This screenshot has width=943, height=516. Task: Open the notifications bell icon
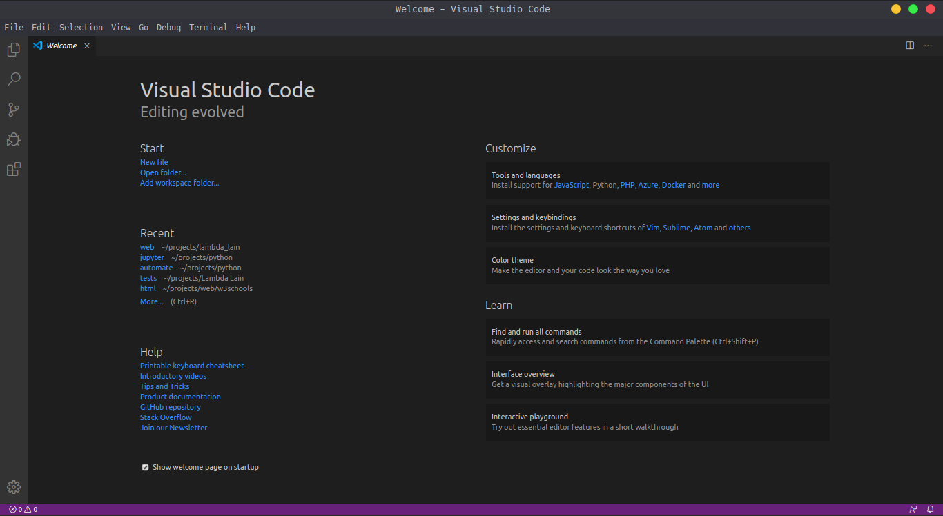(930, 510)
